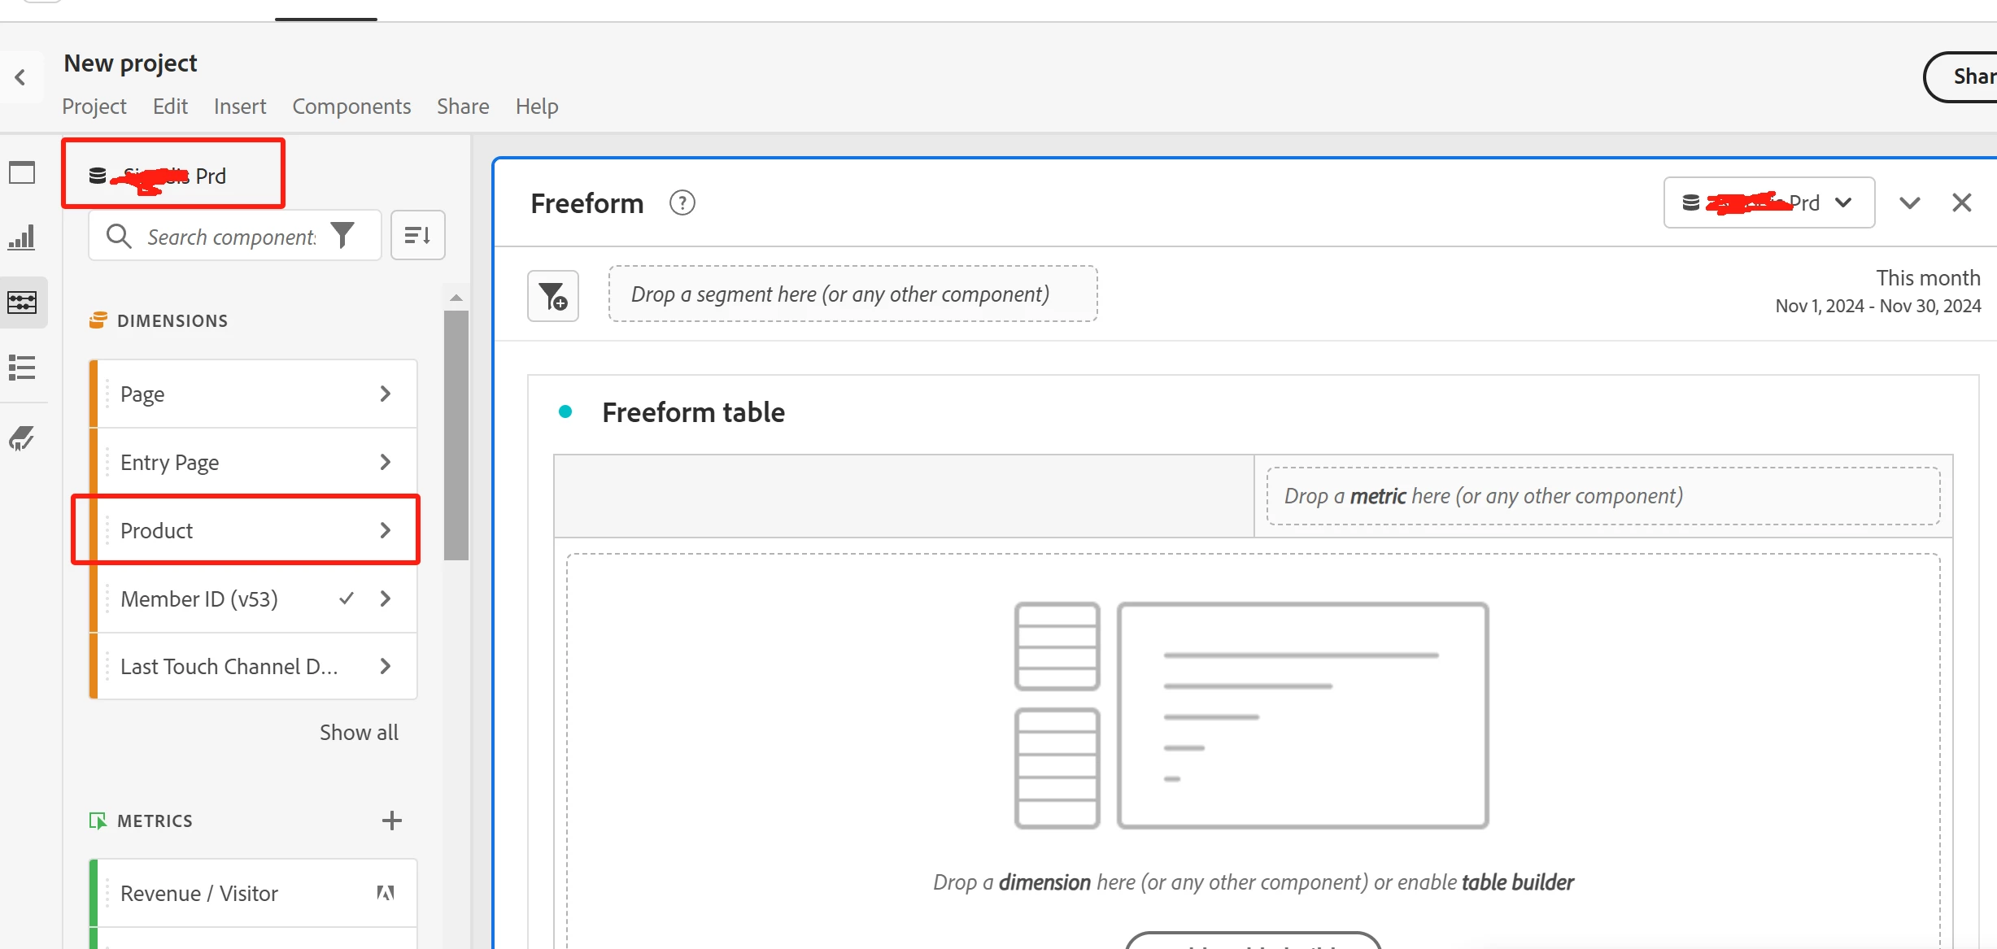Open Freeform panel help question mark

click(682, 203)
